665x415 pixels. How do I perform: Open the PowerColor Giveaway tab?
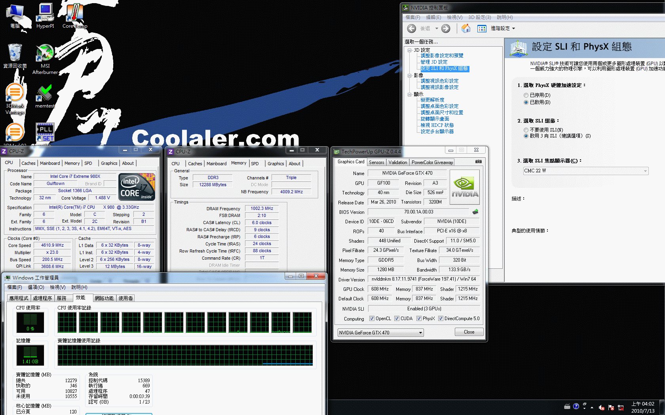click(x=432, y=162)
